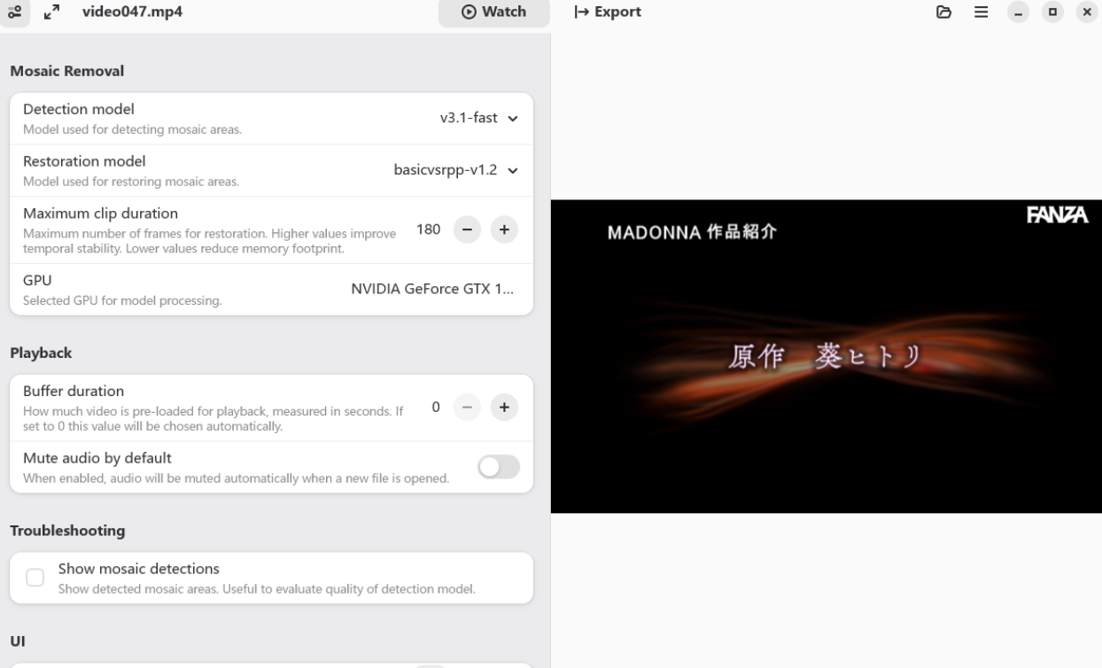Expand the Detection model v3.1-fast dropdown
This screenshot has width=1102, height=668.
point(478,119)
